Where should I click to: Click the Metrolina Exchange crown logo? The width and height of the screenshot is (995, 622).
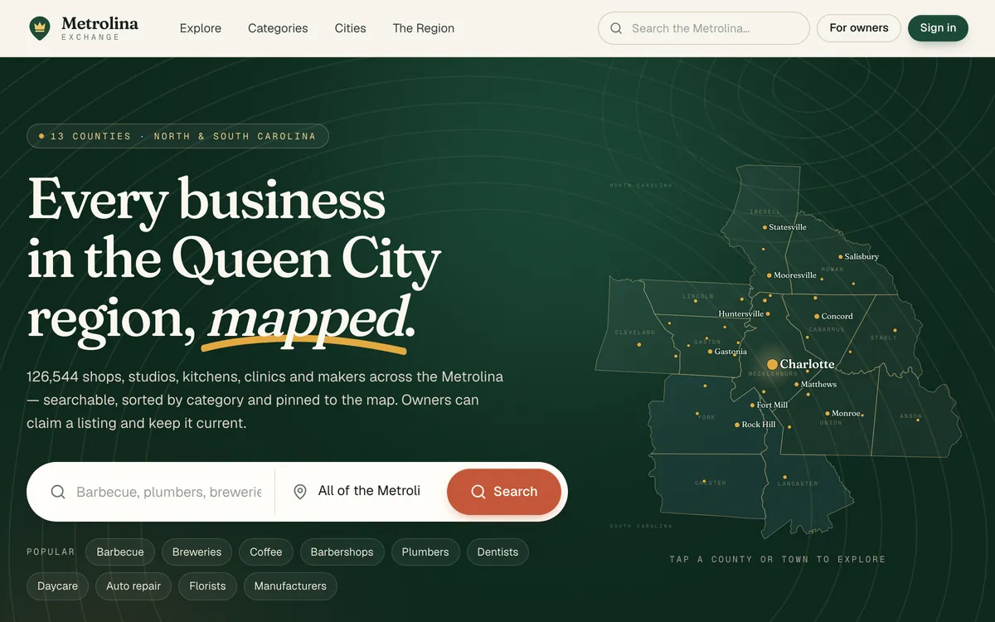[x=39, y=28]
